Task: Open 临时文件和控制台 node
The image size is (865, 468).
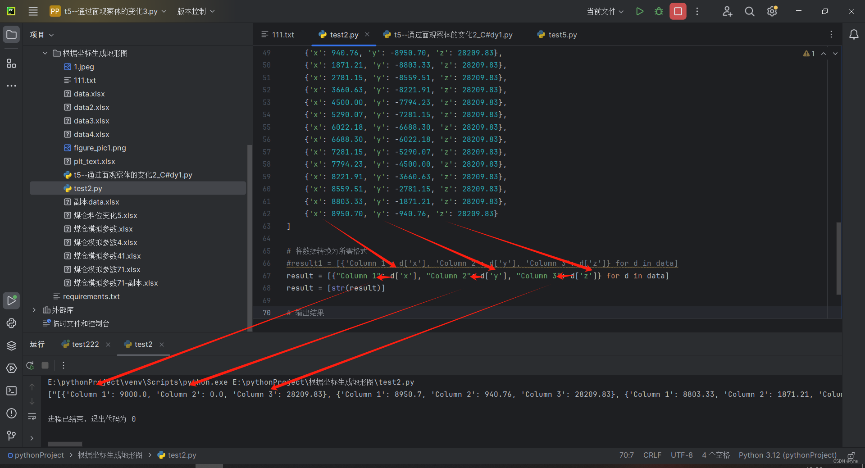Action: (x=81, y=323)
